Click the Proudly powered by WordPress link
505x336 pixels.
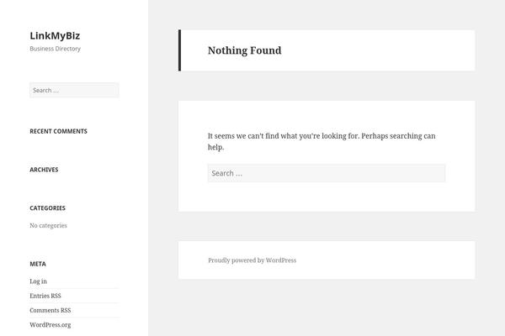coord(252,260)
